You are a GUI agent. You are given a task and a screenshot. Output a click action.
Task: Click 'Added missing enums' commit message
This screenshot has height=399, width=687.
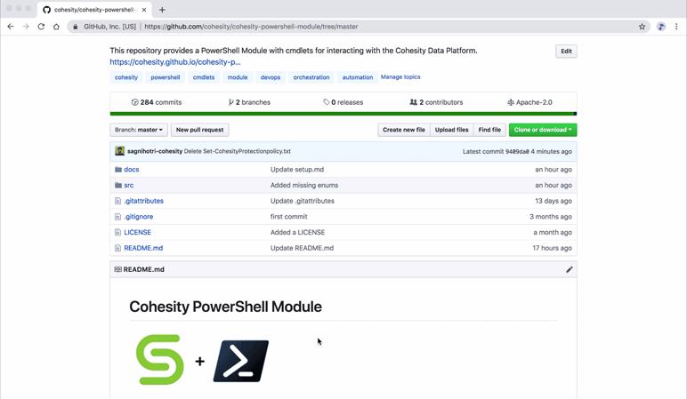coord(304,185)
